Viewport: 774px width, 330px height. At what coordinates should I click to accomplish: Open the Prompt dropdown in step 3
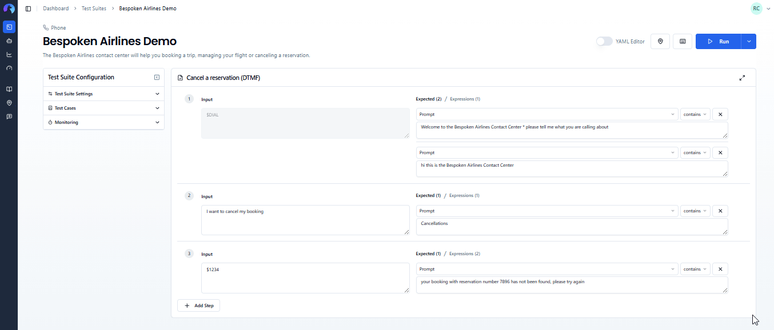coord(547,269)
